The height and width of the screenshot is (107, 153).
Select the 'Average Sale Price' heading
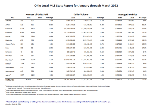(x=128, y=15)
